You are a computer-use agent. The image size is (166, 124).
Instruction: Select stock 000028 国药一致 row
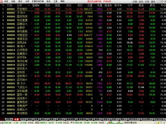[83, 95]
